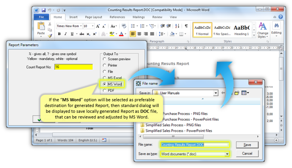Click Cancel in the File name dialog

[247, 153]
